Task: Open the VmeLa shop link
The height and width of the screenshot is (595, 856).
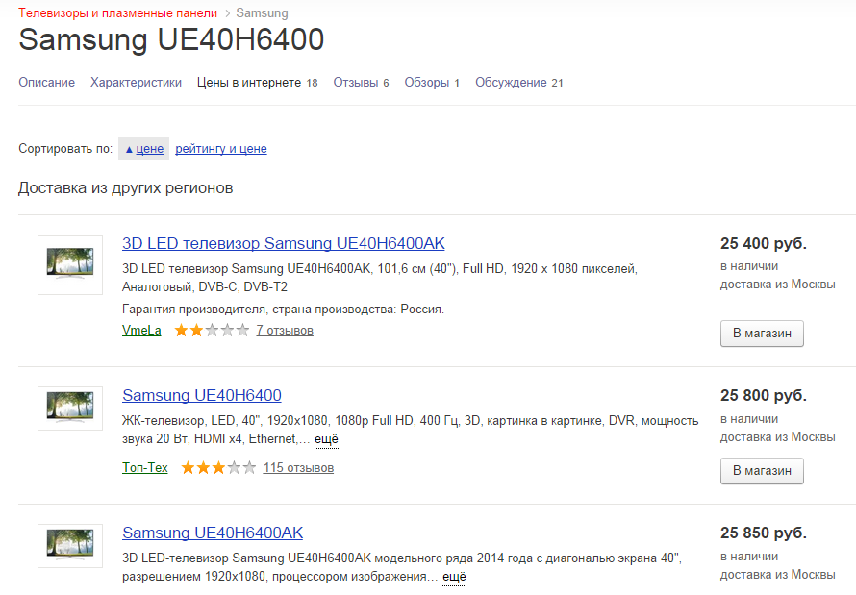Action: [x=141, y=331]
